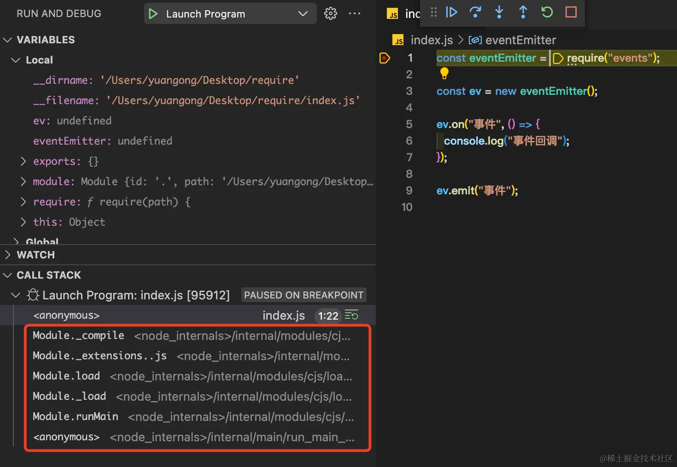Click debug toolbar drag handle
Image resolution: width=677 pixels, height=467 pixels.
tap(433, 12)
